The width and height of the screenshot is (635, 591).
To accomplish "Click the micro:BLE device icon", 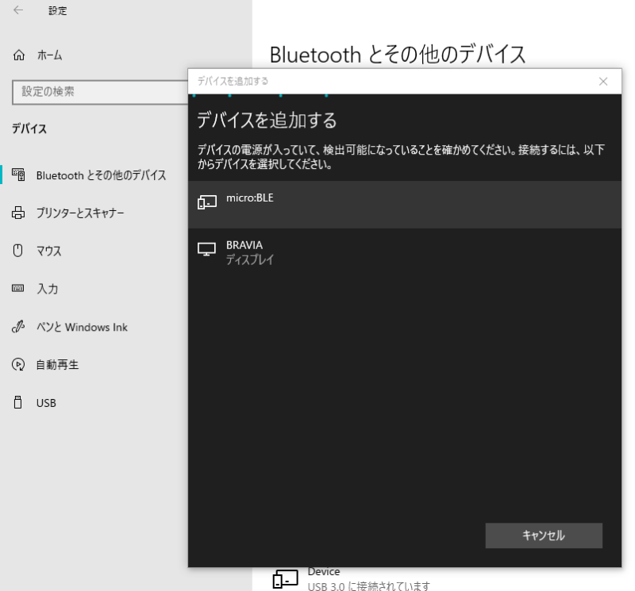I will tap(206, 202).
